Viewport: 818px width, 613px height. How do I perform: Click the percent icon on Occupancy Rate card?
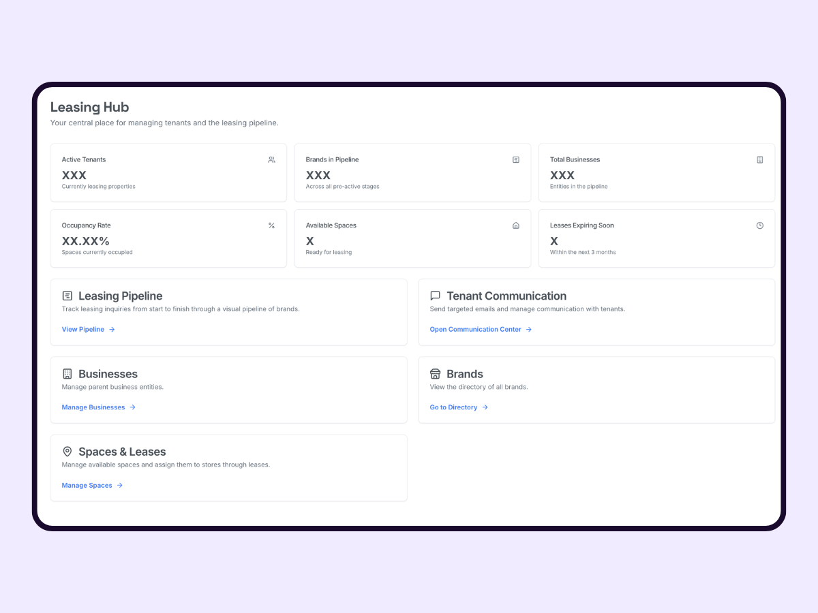click(271, 225)
